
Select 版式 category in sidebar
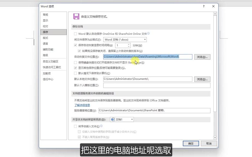54,38
